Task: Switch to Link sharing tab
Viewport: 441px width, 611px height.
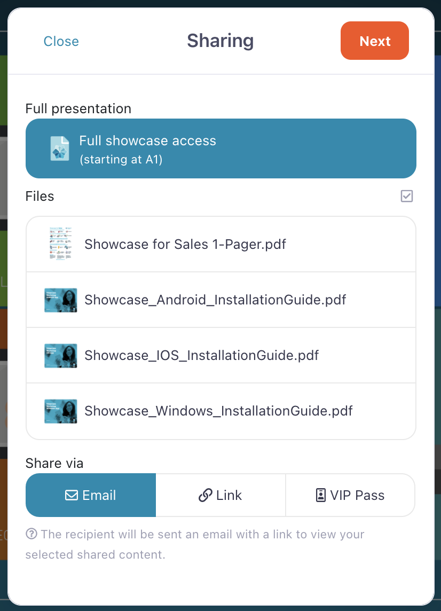Action: (x=220, y=496)
